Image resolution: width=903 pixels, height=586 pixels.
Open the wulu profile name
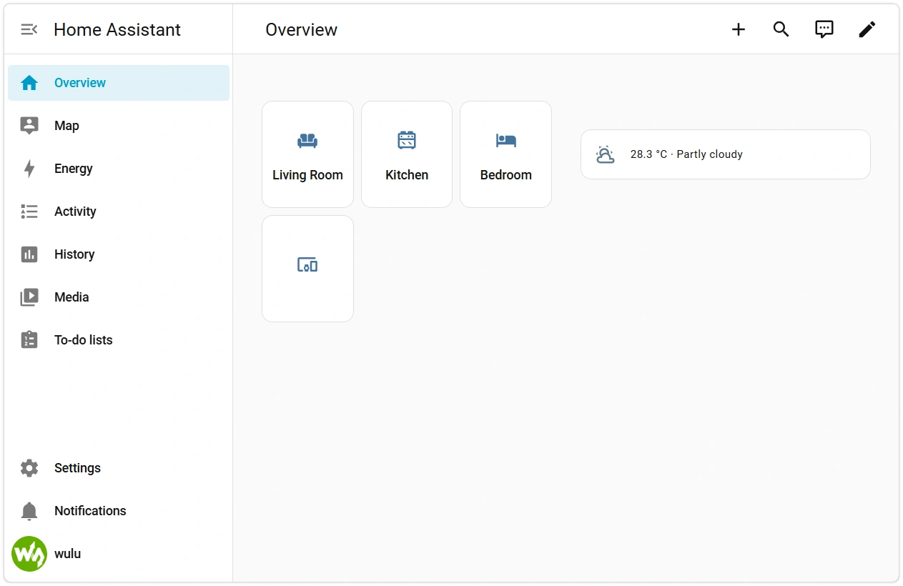[67, 554]
